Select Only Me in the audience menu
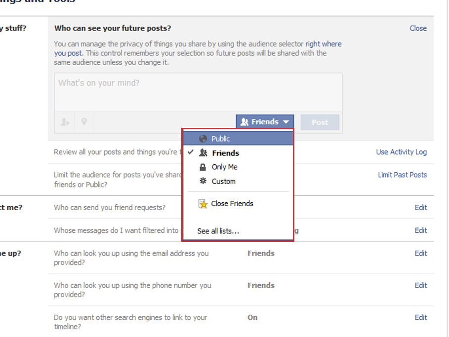Screen dimensions: 449x337 [x=238, y=167]
